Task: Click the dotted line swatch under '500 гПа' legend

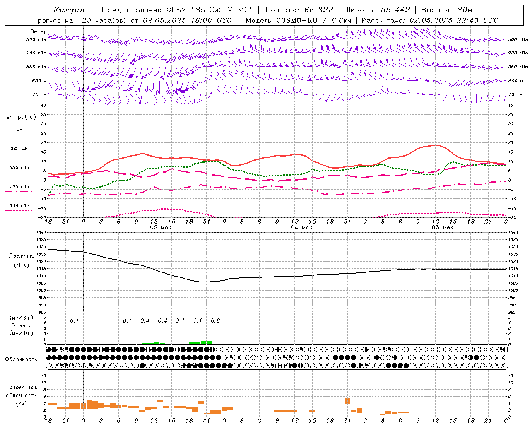Action: pyautogui.click(x=18, y=210)
